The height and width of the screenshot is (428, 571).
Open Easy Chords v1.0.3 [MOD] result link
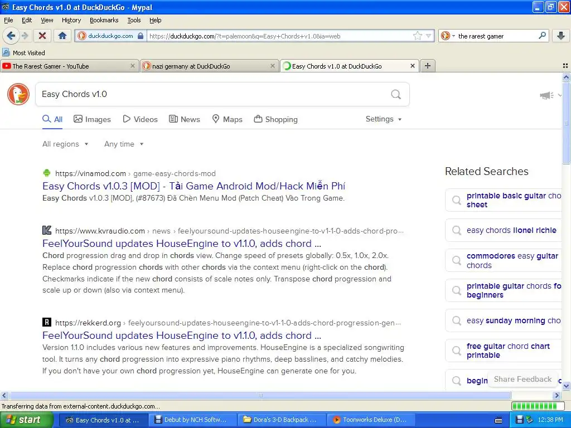click(x=193, y=186)
